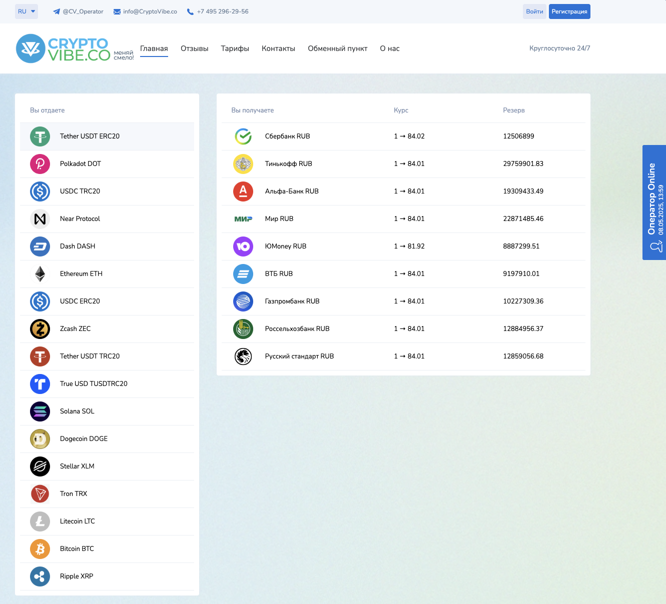666x604 pixels.
Task: Click the Газпромбанк RUB label
Action: point(292,301)
